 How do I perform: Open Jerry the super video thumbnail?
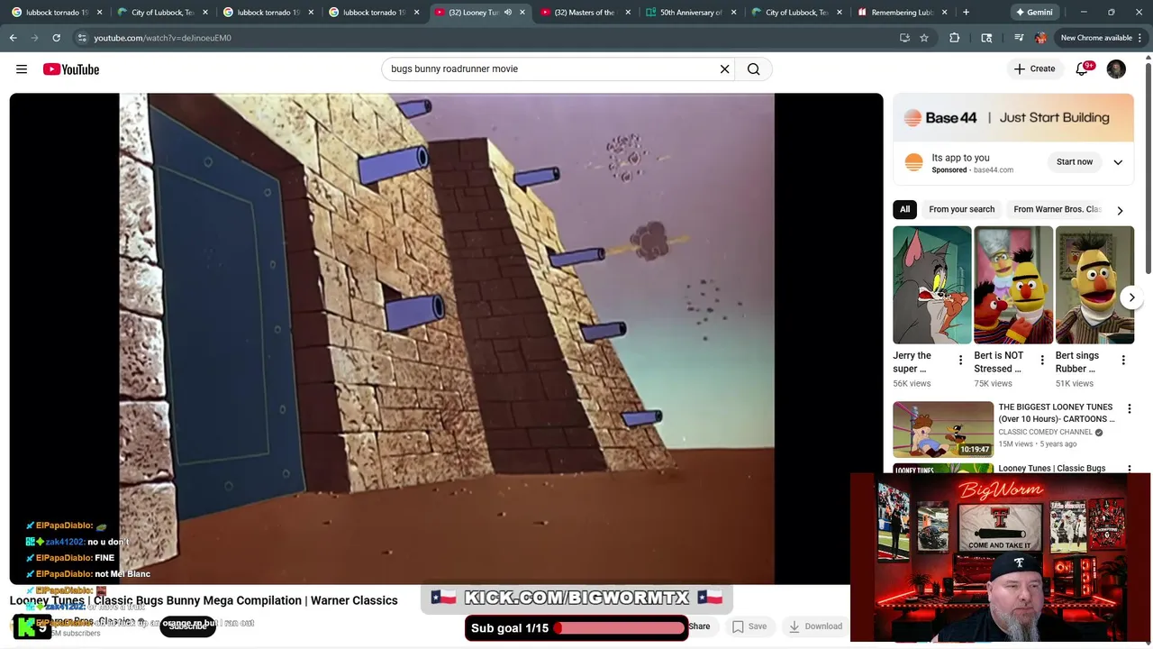[932, 285]
